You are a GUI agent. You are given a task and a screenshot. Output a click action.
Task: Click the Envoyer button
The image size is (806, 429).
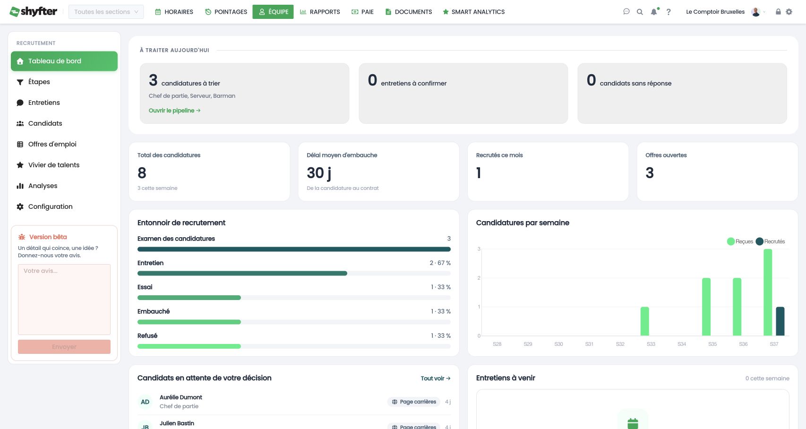click(64, 347)
